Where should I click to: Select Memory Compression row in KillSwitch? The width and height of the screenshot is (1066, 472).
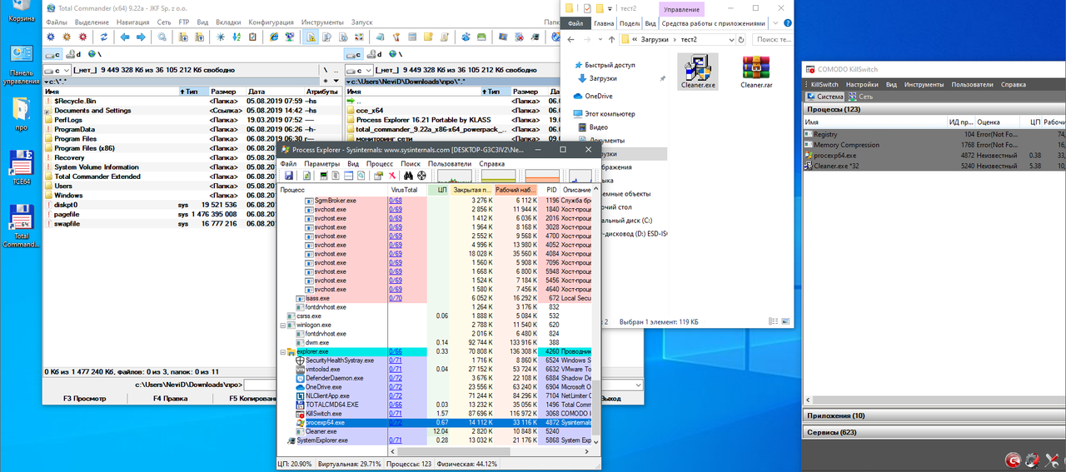coord(934,145)
